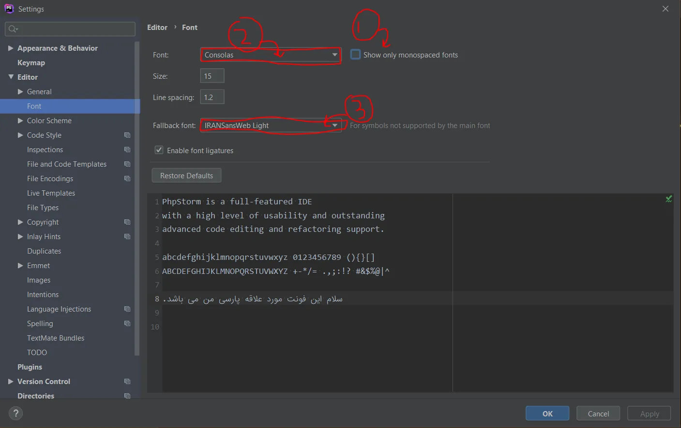Viewport: 681px width, 428px height.
Task: Click the project-level icon beside File and Code Templates
Action: (x=127, y=164)
